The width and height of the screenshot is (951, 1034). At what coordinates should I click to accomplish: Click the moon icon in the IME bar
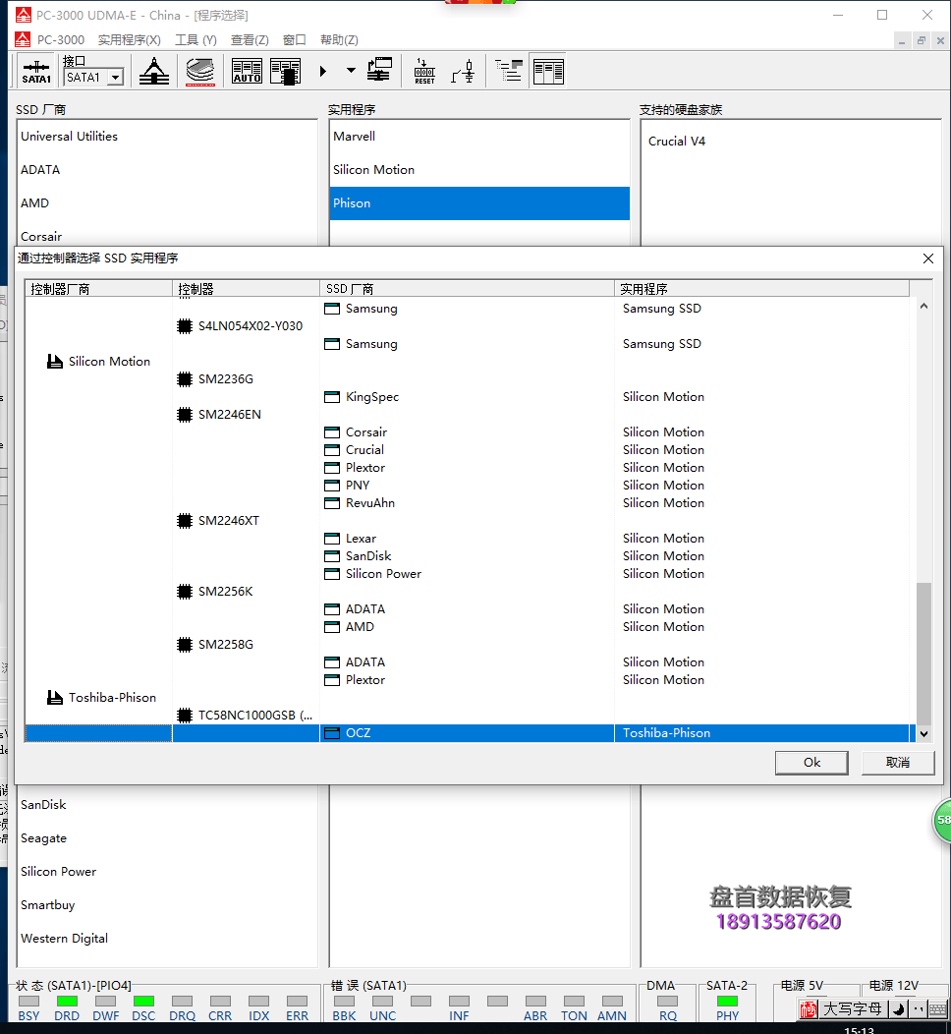coord(898,1009)
